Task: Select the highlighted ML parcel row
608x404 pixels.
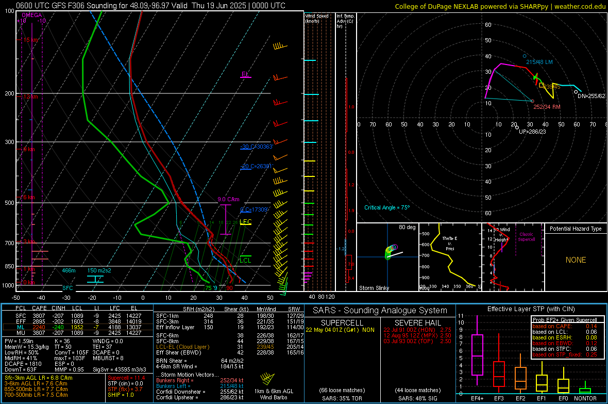Action: (78, 327)
